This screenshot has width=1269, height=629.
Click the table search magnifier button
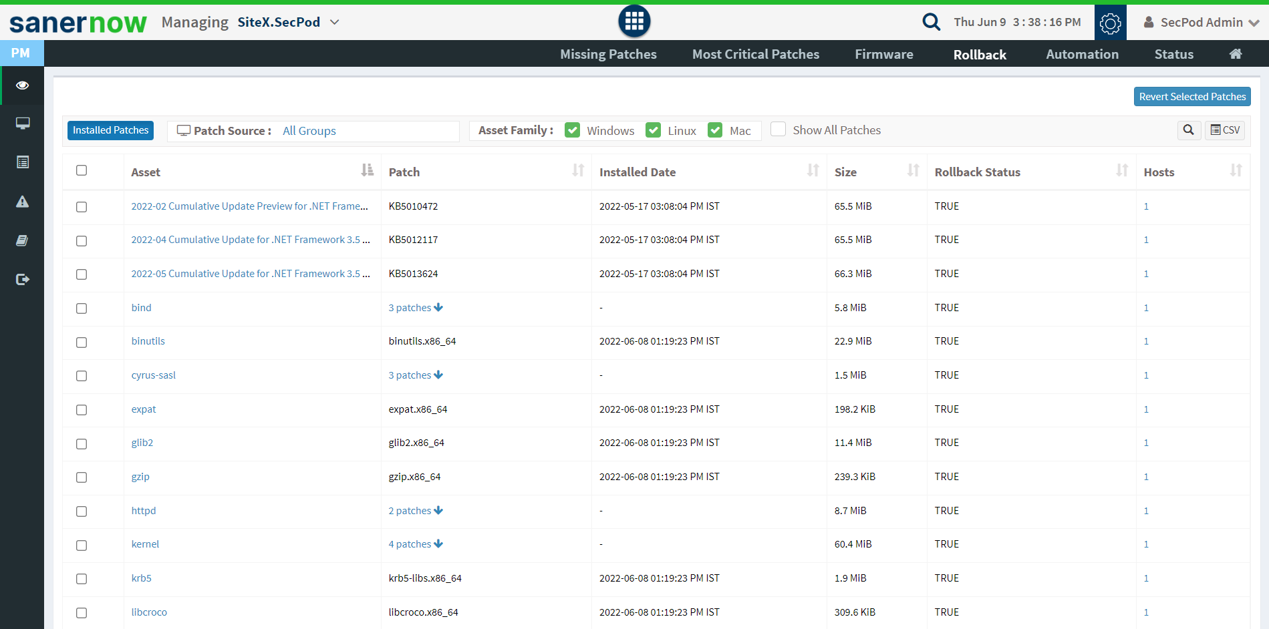pyautogui.click(x=1189, y=130)
